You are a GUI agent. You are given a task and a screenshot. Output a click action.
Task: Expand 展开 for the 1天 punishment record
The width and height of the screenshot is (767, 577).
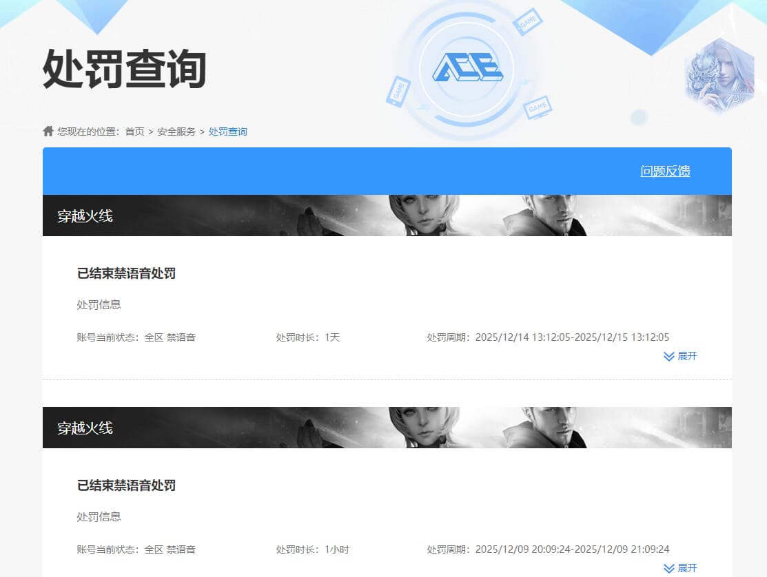[680, 356]
